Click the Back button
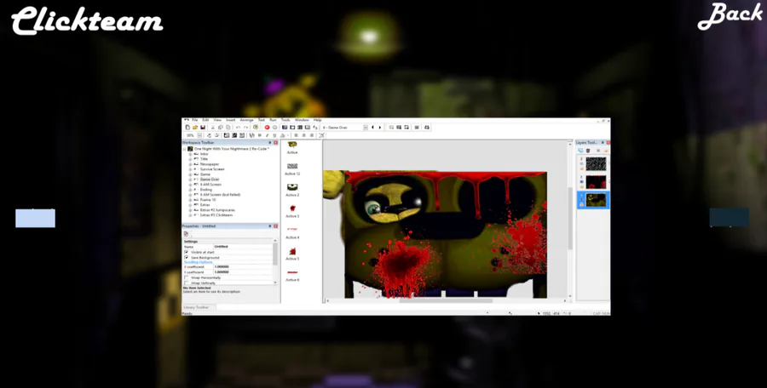 tap(730, 15)
